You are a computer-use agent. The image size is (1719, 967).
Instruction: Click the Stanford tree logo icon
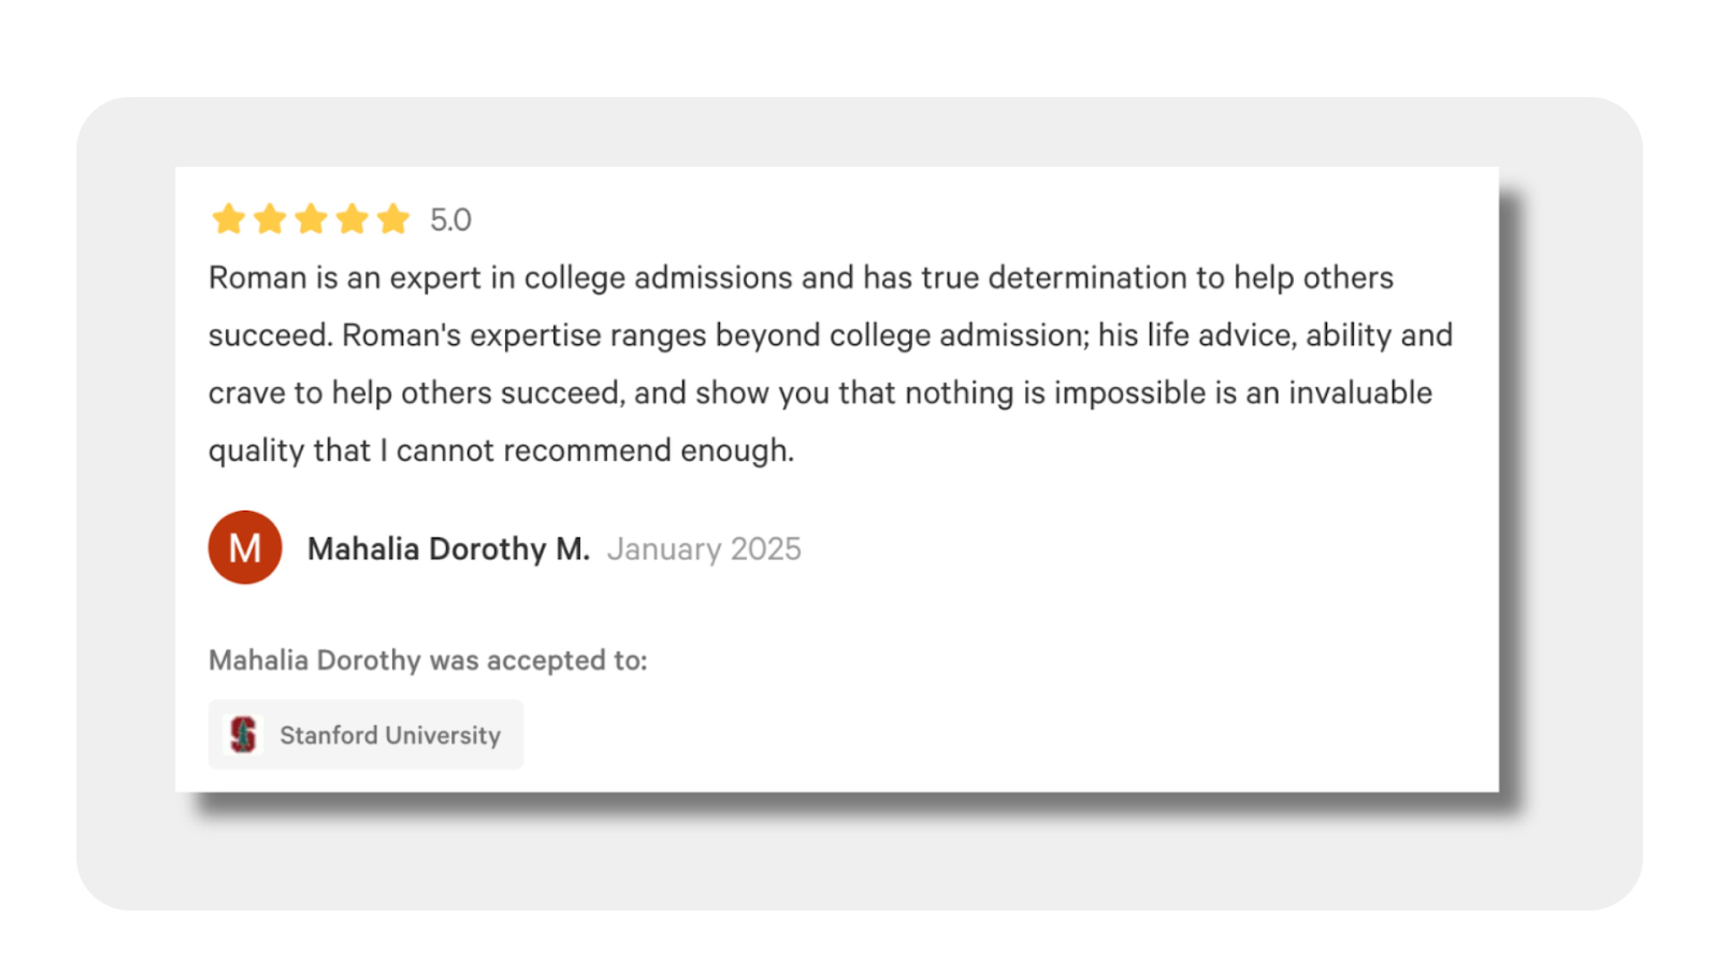pyautogui.click(x=243, y=735)
